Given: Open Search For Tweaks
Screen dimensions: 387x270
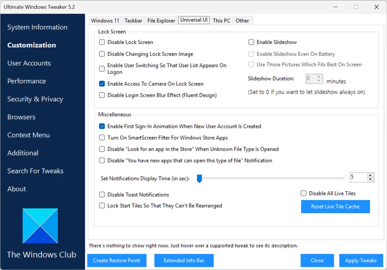Looking at the screenshot, I should (35, 171).
